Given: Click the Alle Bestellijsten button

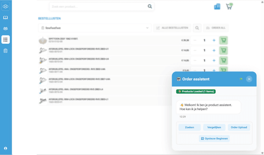Looking at the screenshot, I should (172, 28).
